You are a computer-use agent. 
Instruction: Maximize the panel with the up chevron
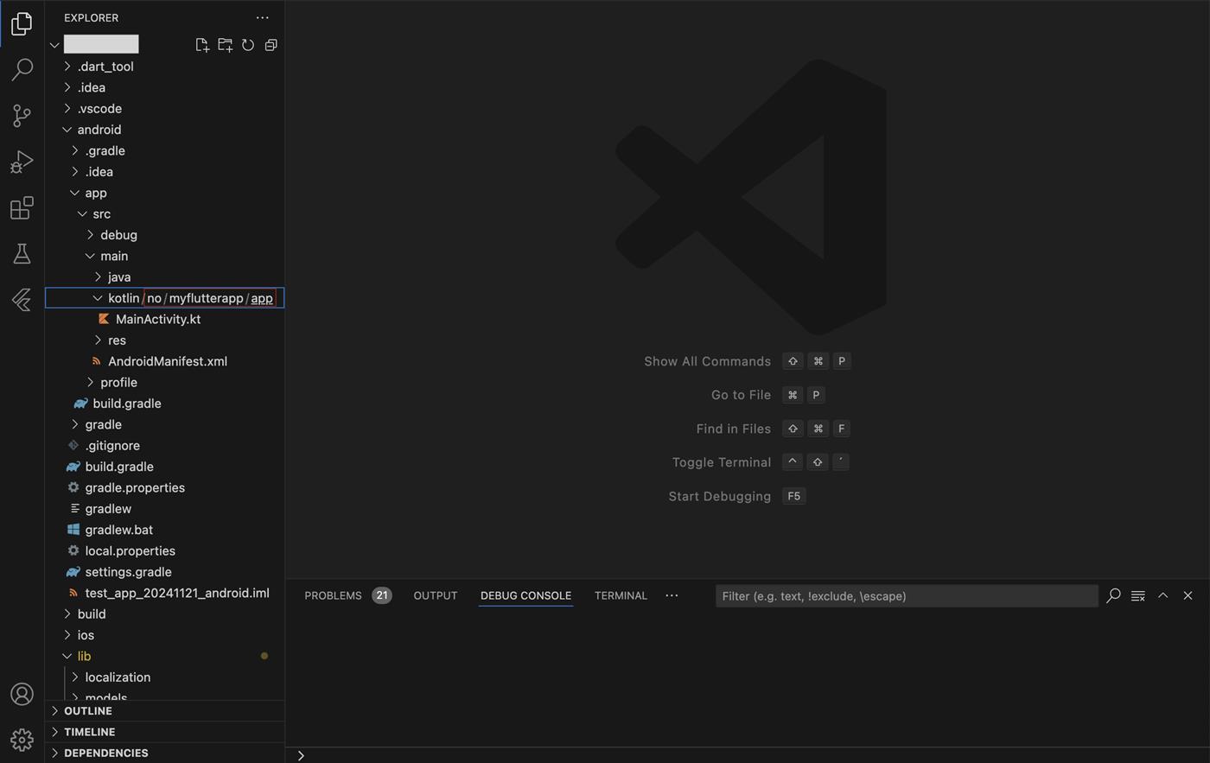(1163, 595)
